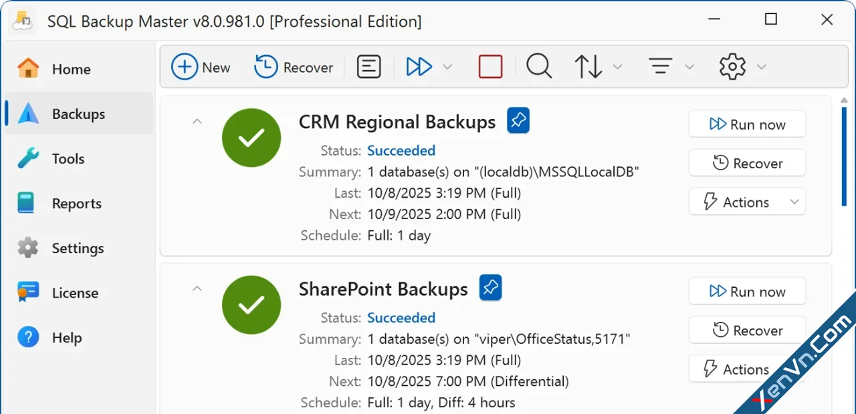Click Recover for SharePoint Backups
Viewport: 856px width, 414px height.
tap(747, 330)
